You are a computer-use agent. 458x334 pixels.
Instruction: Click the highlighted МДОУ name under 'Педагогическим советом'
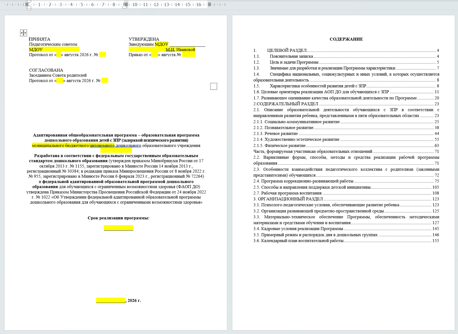coord(54,49)
